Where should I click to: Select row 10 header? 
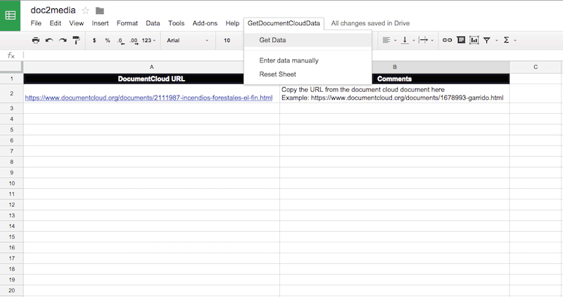[x=11, y=183]
